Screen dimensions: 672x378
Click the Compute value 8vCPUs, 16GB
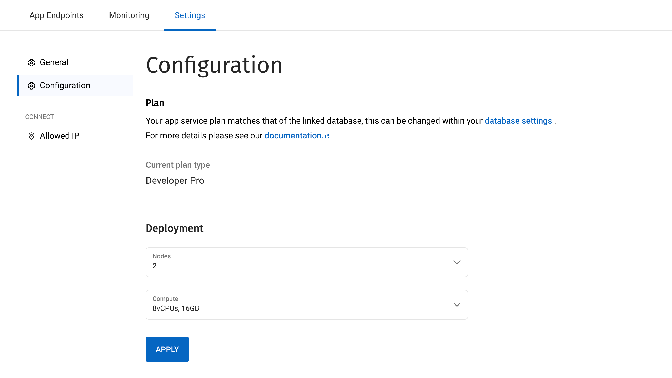coord(176,308)
